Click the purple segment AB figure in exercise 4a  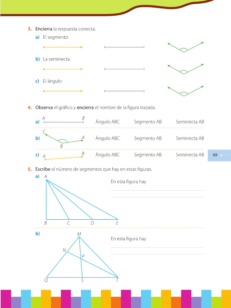(x=64, y=122)
